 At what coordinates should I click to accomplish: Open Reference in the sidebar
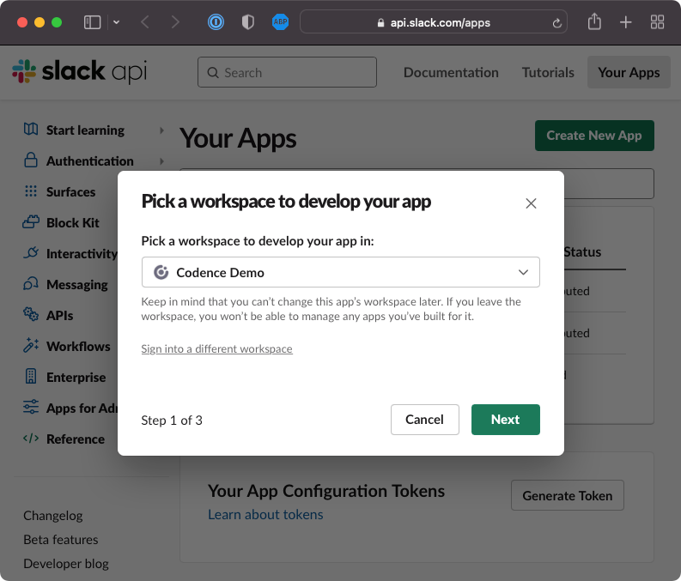[x=76, y=439]
